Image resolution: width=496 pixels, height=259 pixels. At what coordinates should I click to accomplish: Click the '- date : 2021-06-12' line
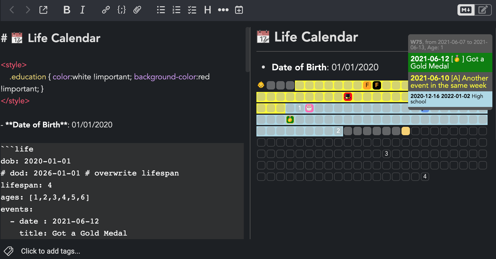[54, 221]
